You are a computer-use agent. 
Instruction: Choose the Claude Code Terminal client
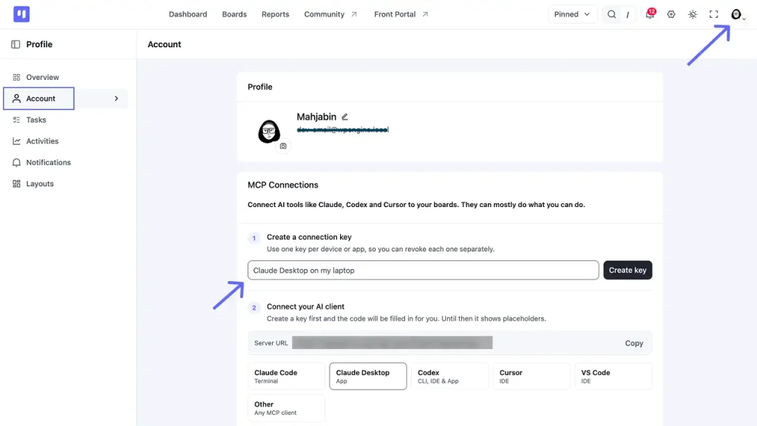(286, 376)
